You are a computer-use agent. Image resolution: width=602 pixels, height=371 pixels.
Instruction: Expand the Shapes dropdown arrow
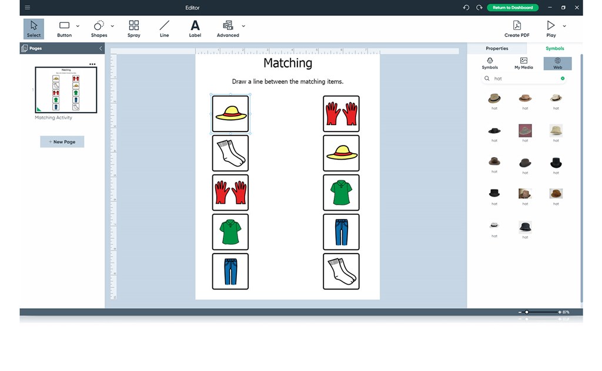[111, 26]
